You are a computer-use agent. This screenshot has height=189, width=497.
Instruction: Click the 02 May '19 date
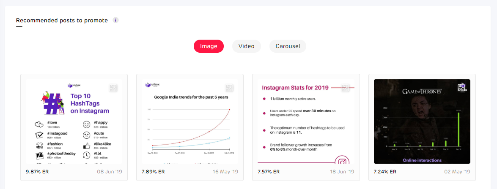pos(457,172)
